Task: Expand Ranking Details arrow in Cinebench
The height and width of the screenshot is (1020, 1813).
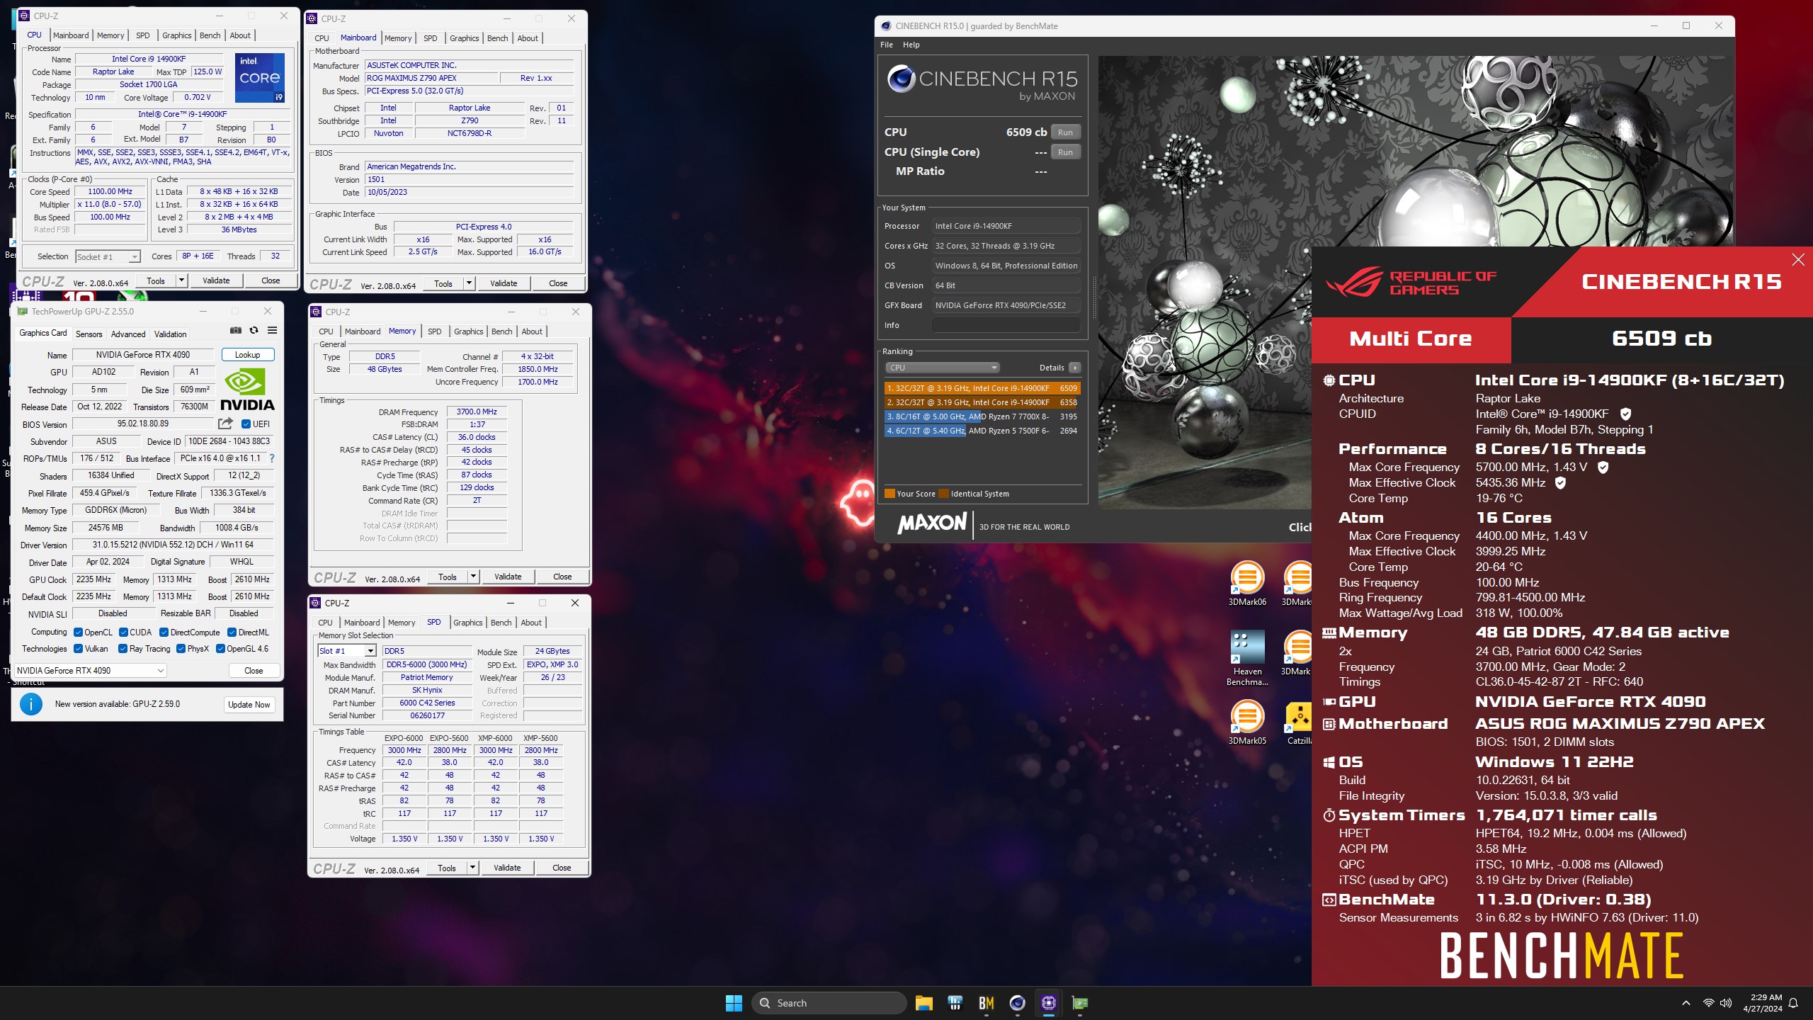Action: pyautogui.click(x=1075, y=368)
